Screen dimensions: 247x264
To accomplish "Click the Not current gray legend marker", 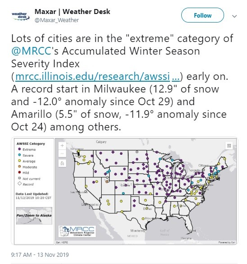I will point(19,178).
